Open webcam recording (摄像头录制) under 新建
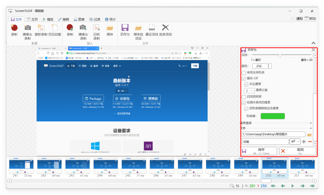Screen dimensions: 324x195 28,32
